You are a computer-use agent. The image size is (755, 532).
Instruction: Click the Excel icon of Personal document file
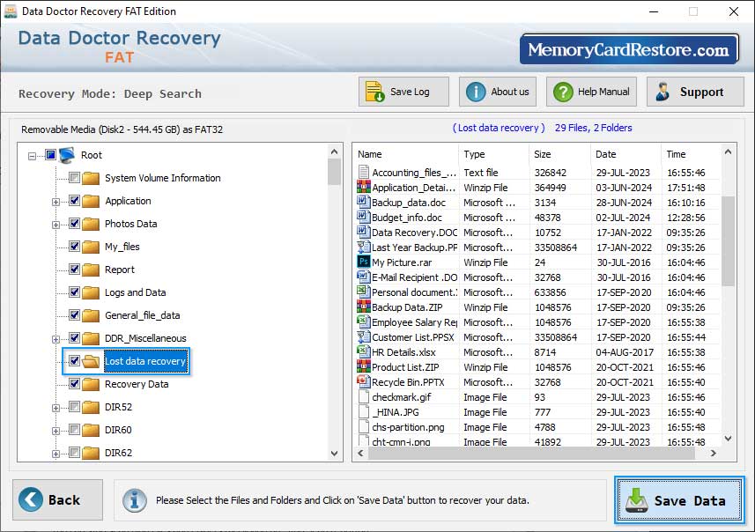[x=364, y=292]
